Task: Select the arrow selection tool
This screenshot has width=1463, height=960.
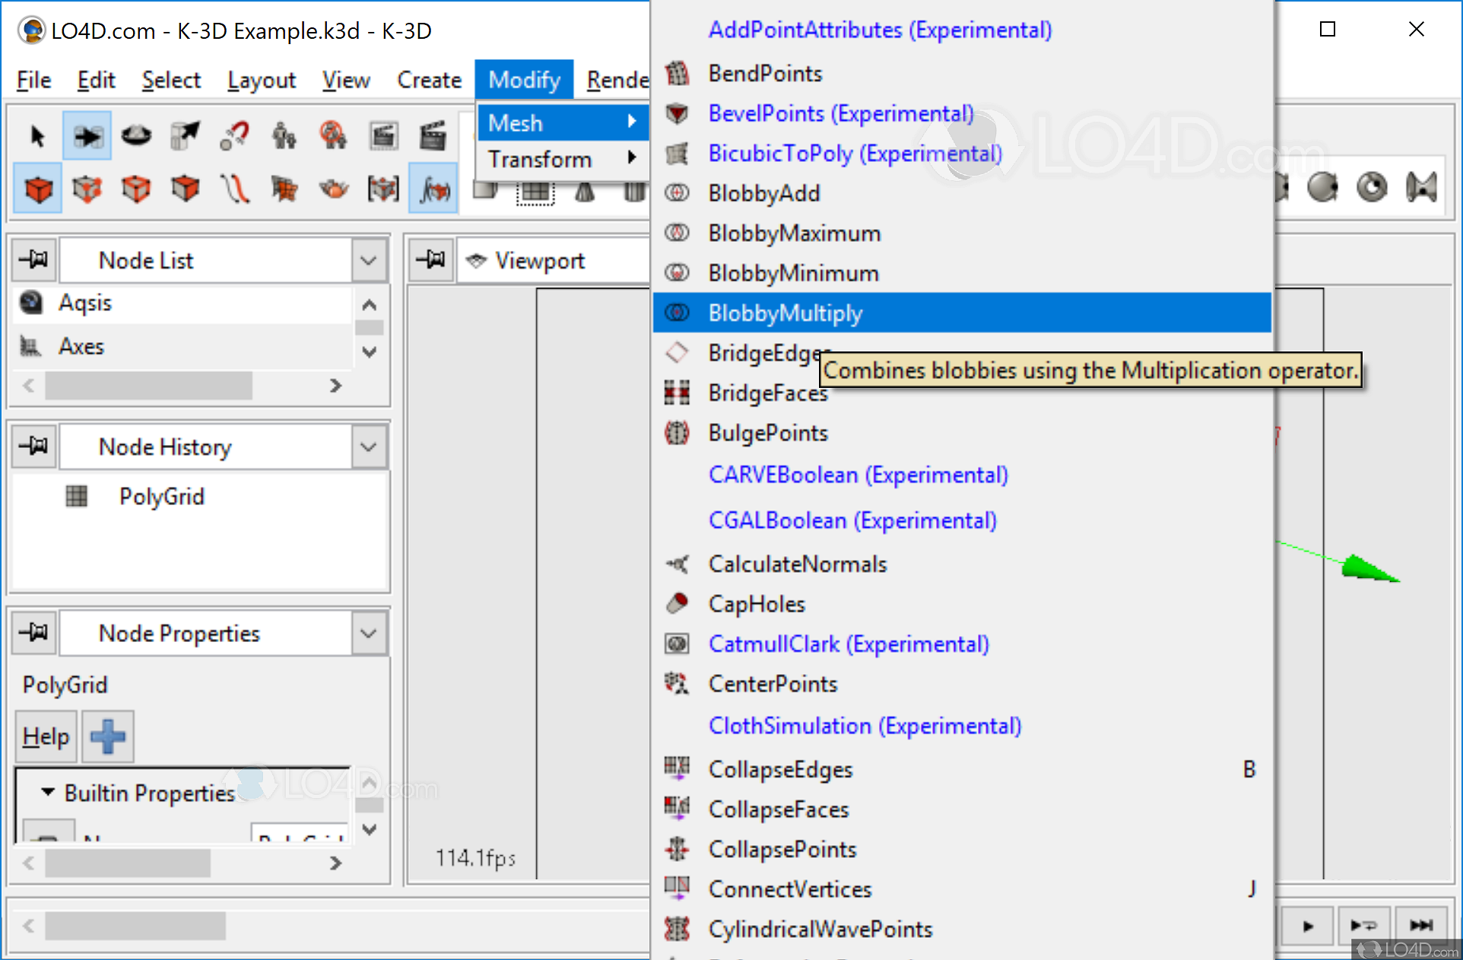Action: (x=37, y=137)
